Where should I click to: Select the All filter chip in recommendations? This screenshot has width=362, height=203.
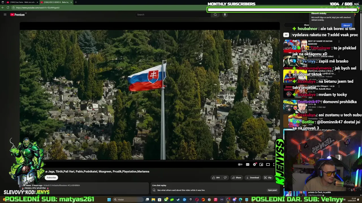pyautogui.click(x=286, y=35)
